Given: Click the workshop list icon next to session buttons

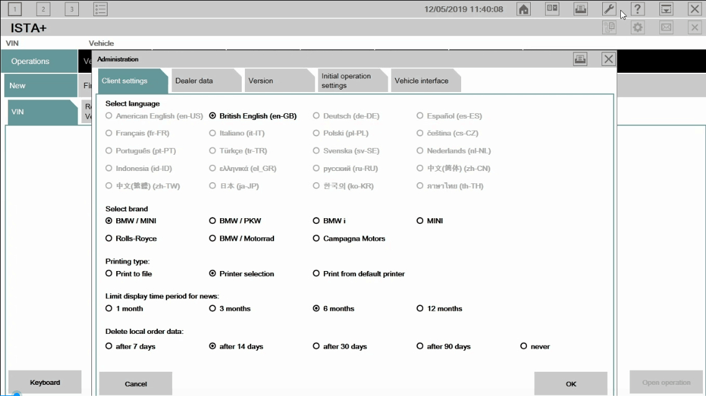Looking at the screenshot, I should [100, 9].
